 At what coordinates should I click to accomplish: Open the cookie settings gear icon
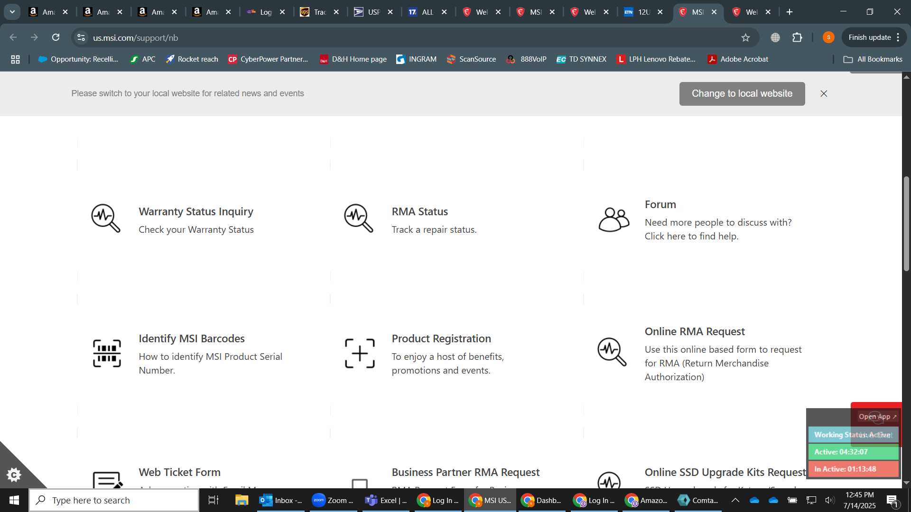point(14,475)
